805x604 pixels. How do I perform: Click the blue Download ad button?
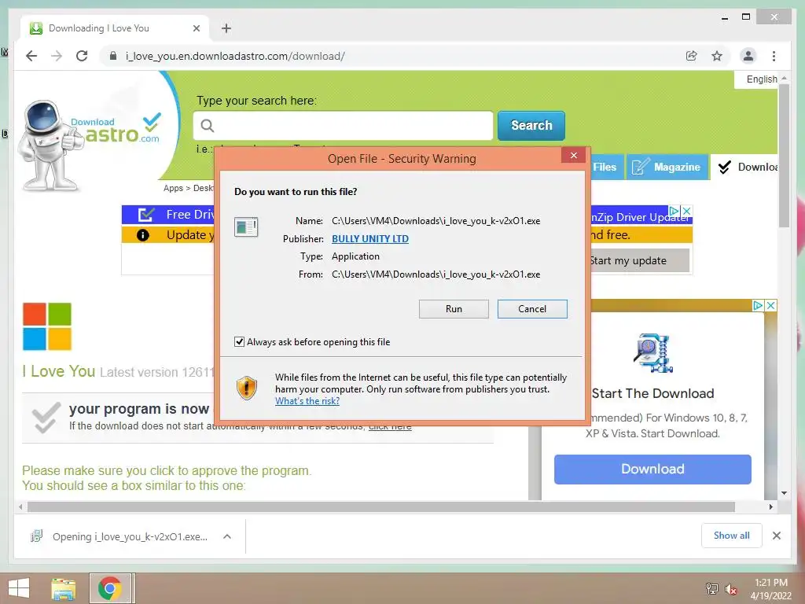[x=652, y=469]
